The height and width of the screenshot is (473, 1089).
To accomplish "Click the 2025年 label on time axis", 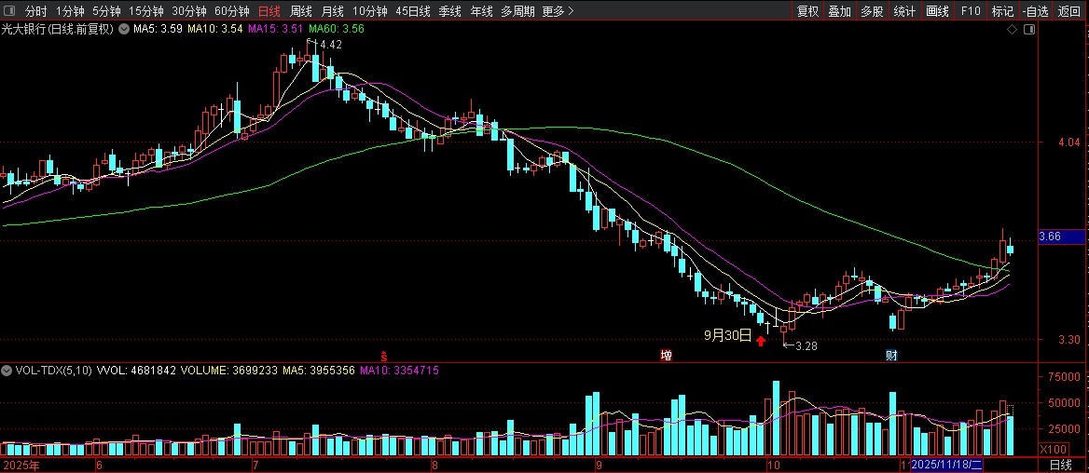I will pos(21,465).
